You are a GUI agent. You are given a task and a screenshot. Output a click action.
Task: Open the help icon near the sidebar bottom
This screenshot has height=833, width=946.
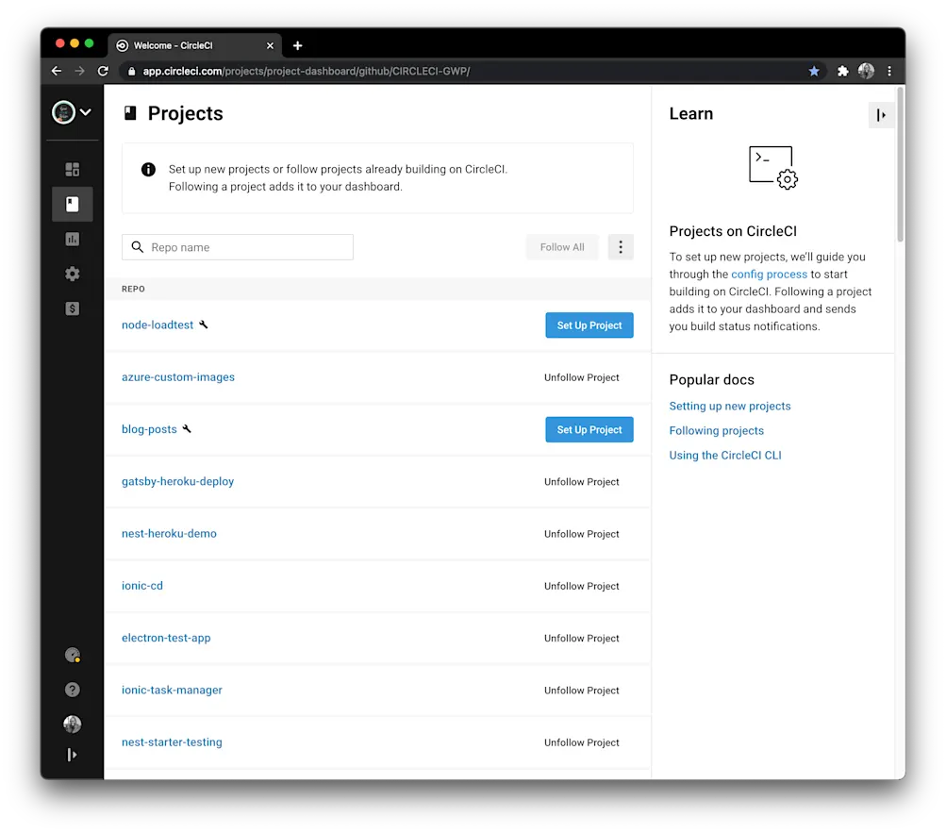click(x=72, y=690)
